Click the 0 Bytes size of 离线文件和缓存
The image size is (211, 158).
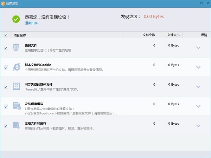tap(174, 124)
